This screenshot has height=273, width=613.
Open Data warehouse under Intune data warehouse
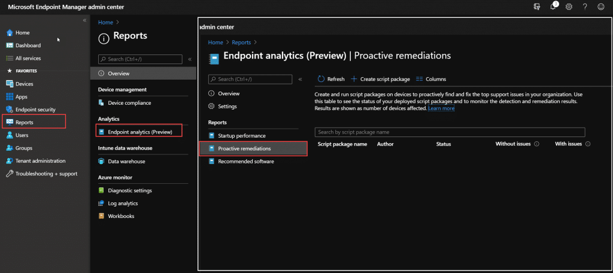coord(126,161)
